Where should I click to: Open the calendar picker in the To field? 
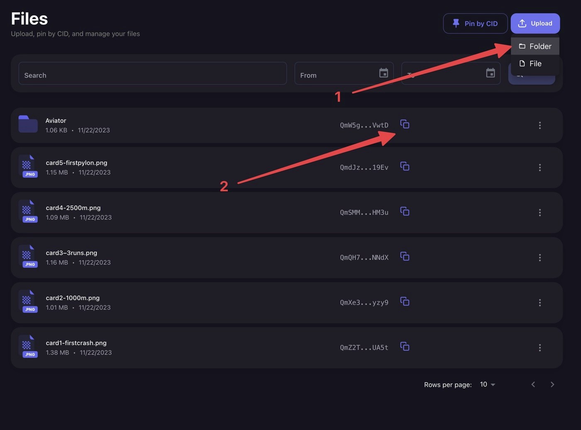click(x=490, y=73)
